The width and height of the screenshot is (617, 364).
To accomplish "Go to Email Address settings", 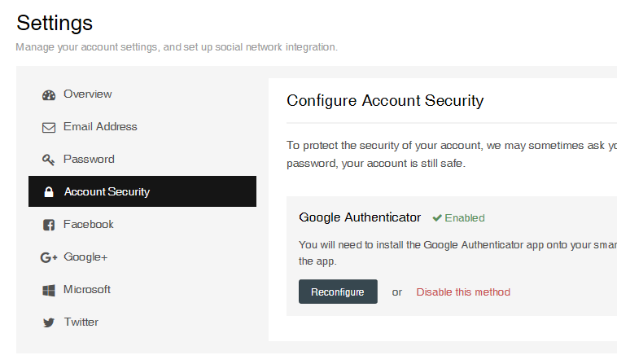I will (100, 126).
